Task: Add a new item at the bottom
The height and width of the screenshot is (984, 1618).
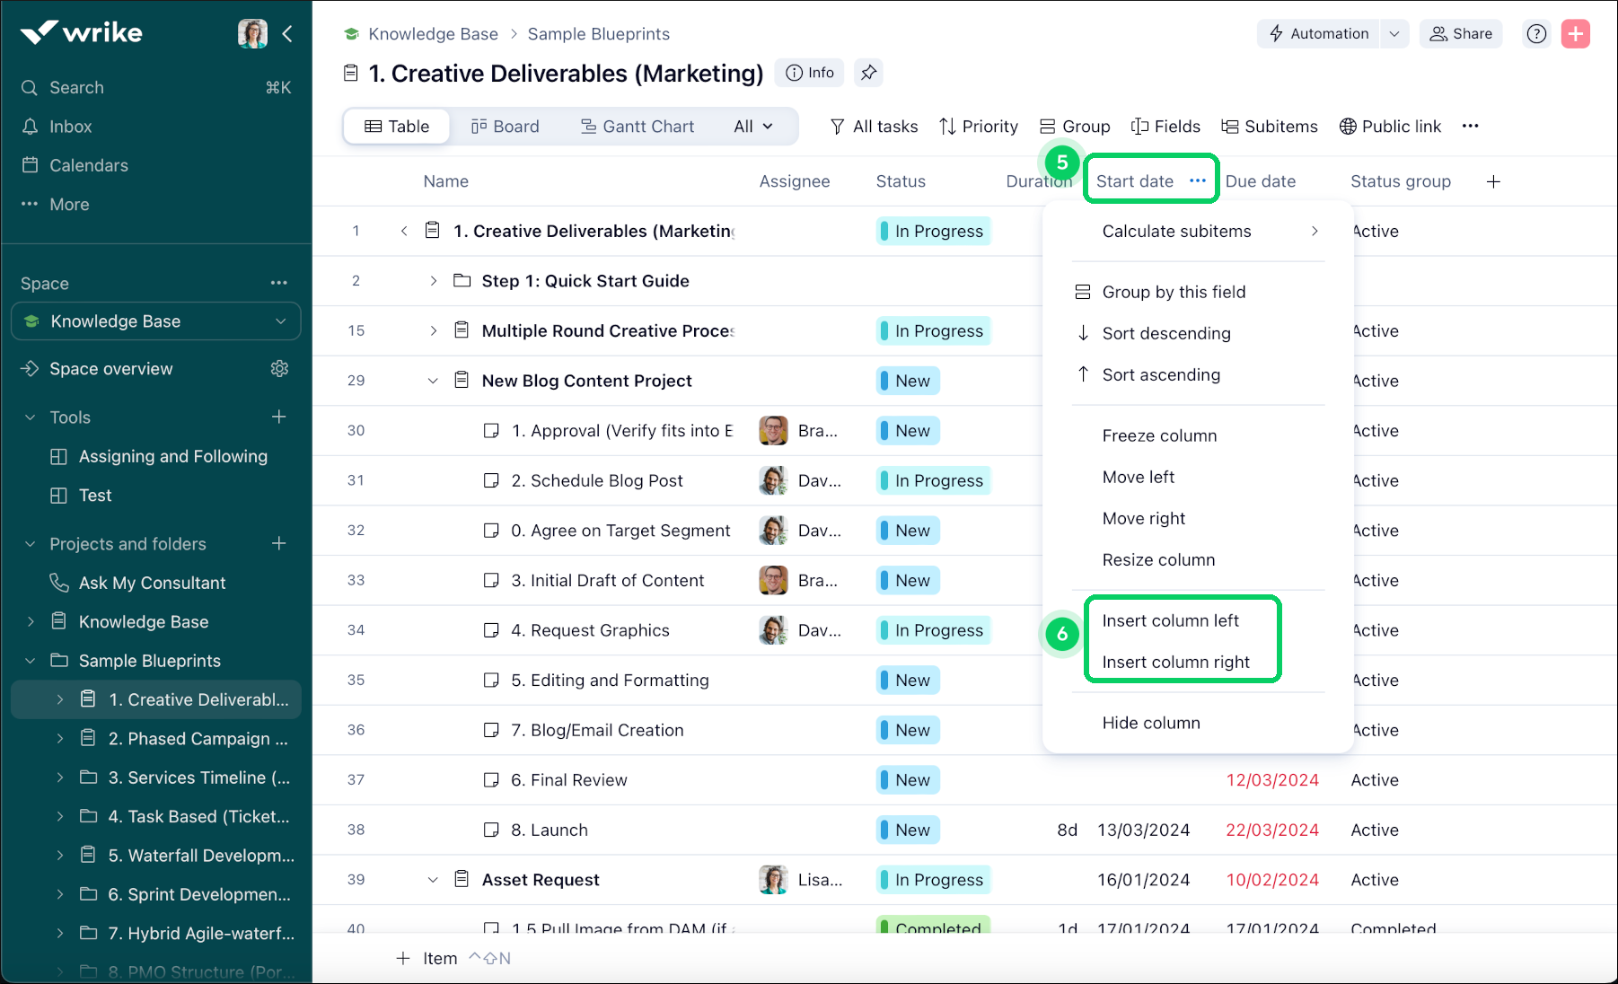Action: pyautogui.click(x=427, y=958)
